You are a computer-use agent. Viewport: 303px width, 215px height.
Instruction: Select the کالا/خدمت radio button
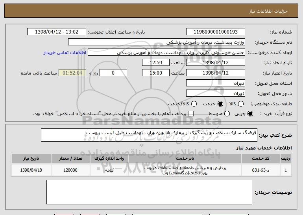click(194, 104)
